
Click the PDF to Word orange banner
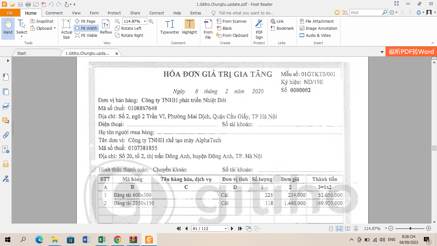click(411, 52)
